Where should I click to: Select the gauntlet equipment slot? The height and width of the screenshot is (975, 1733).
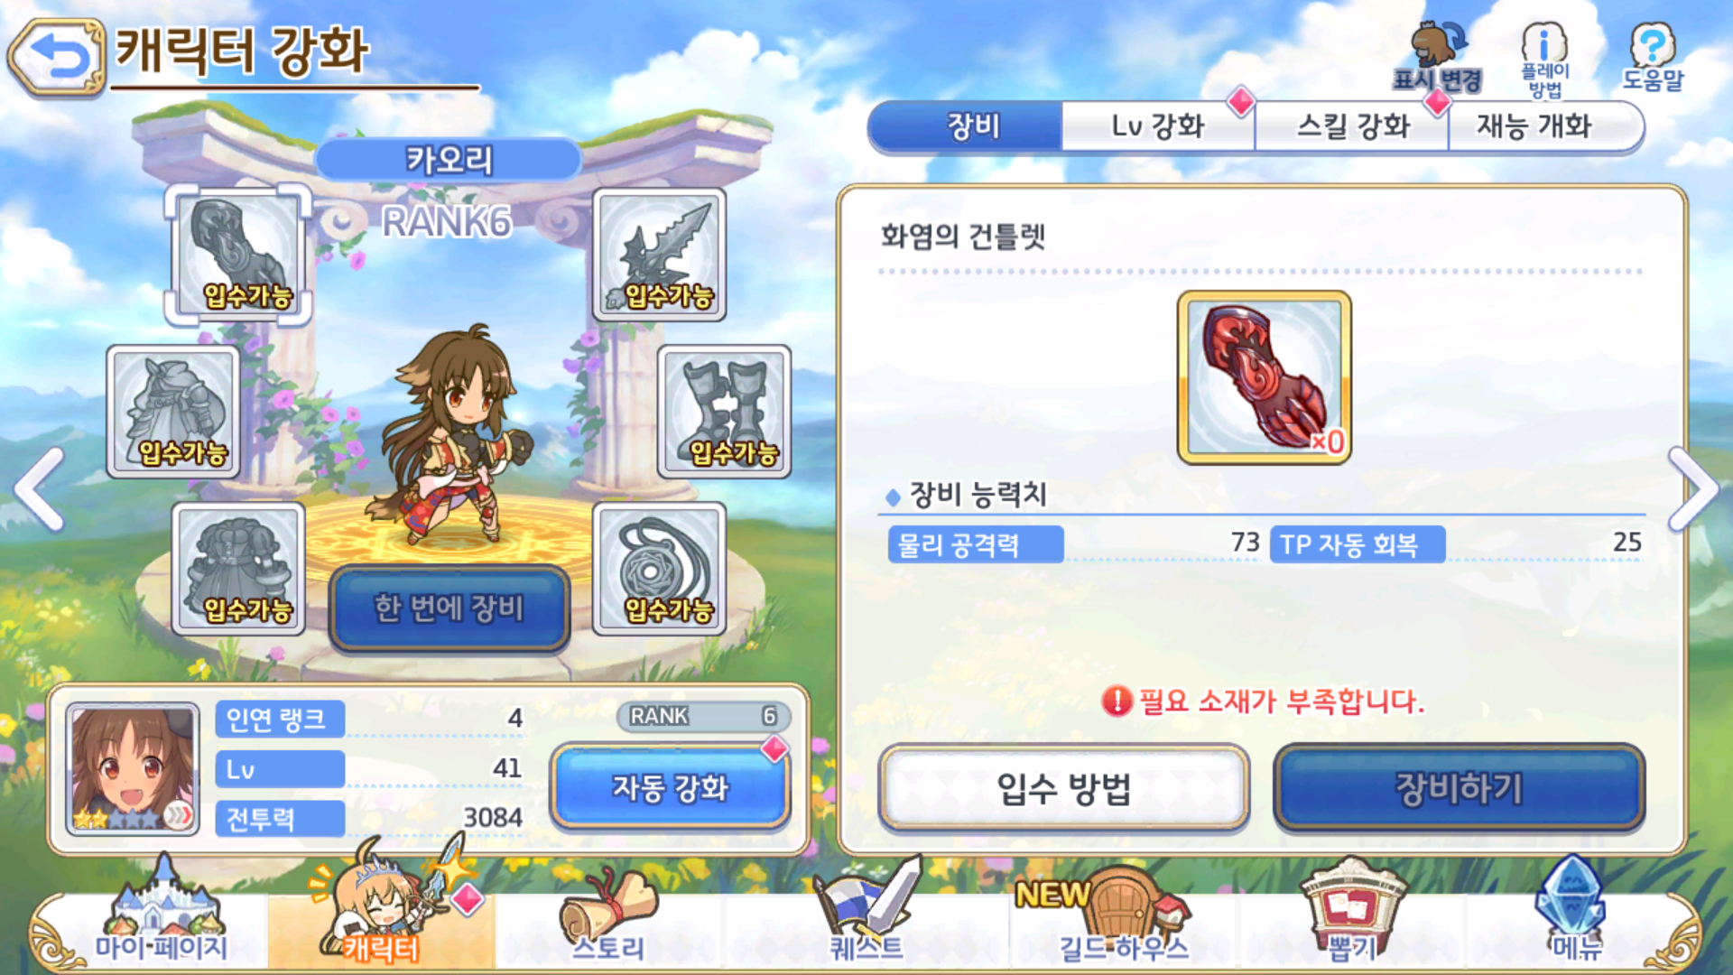238,255
